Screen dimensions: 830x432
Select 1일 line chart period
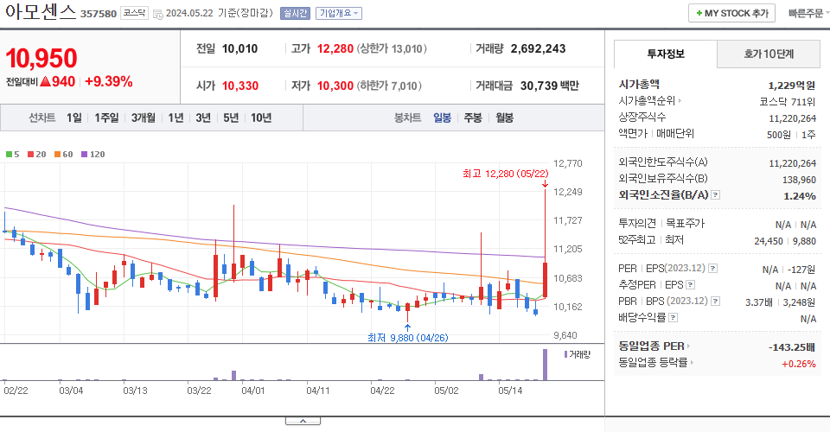(x=74, y=118)
